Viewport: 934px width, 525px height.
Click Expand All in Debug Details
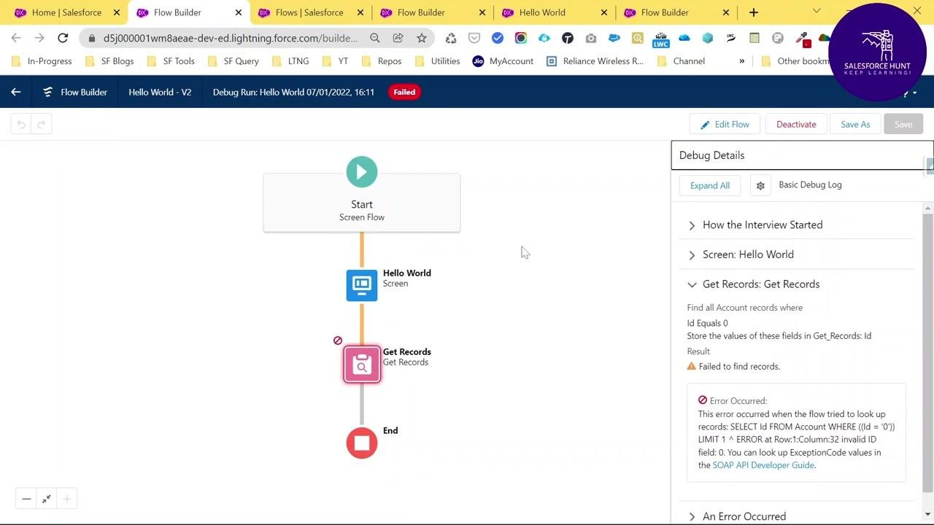710,185
